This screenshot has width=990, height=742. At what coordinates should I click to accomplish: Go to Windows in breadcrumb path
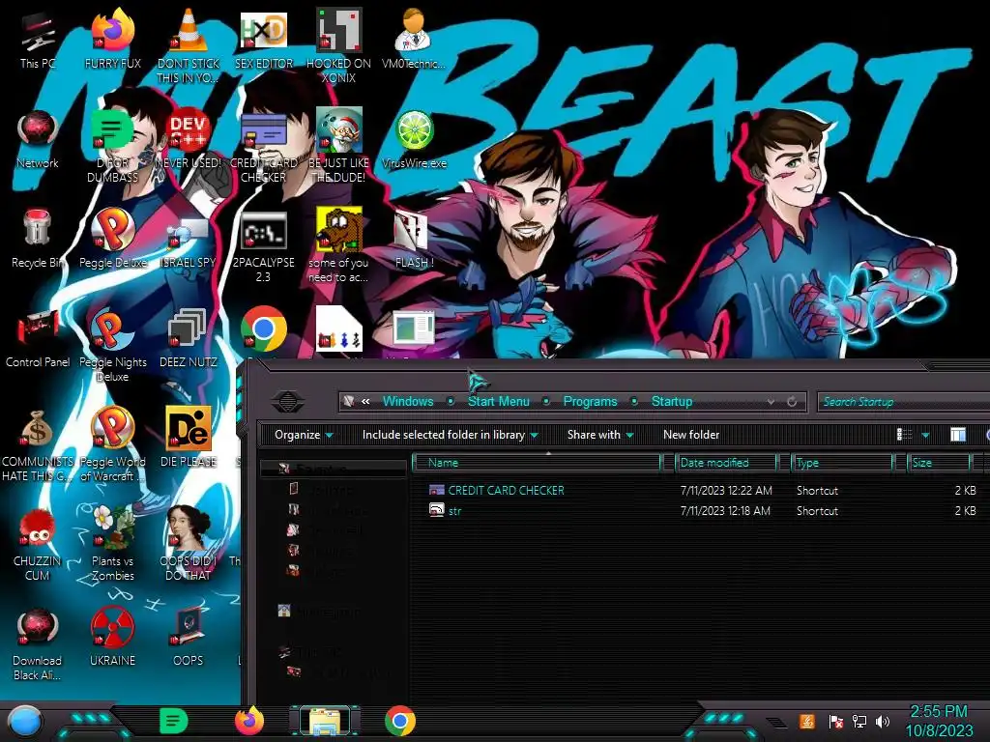point(408,401)
